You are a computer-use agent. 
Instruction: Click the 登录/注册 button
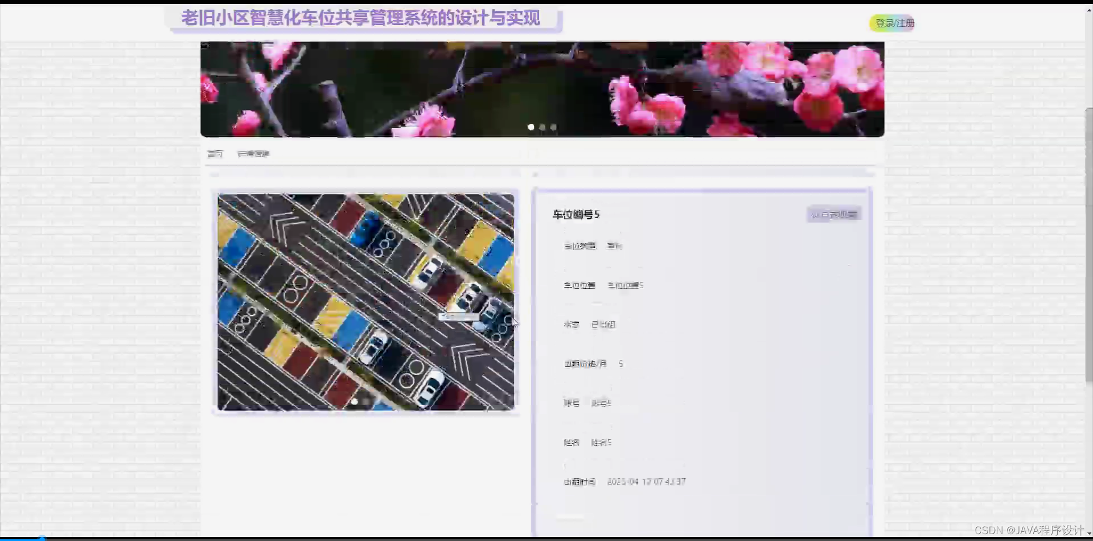click(892, 23)
